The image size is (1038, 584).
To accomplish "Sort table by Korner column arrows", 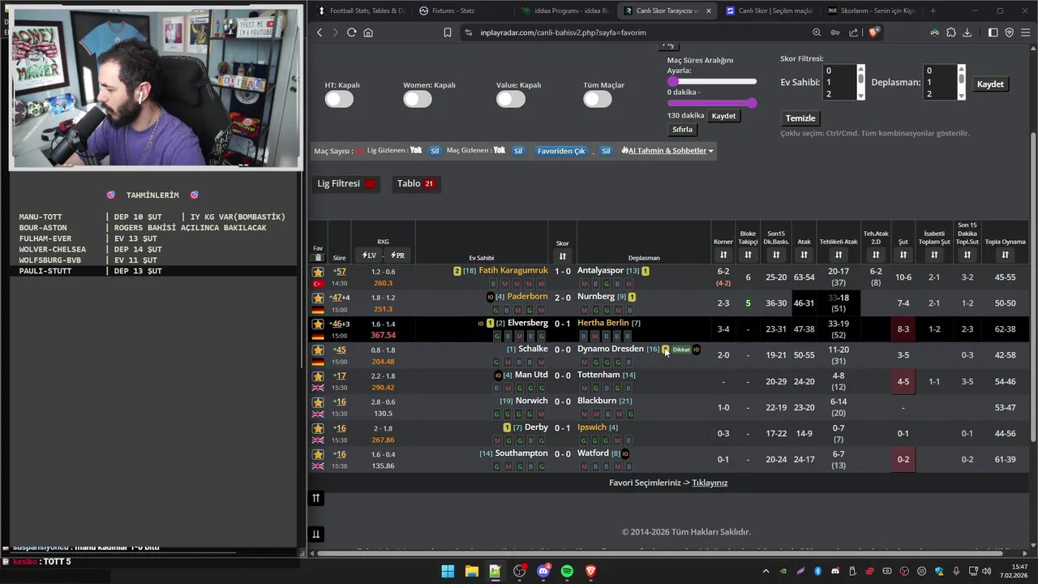I will (723, 255).
